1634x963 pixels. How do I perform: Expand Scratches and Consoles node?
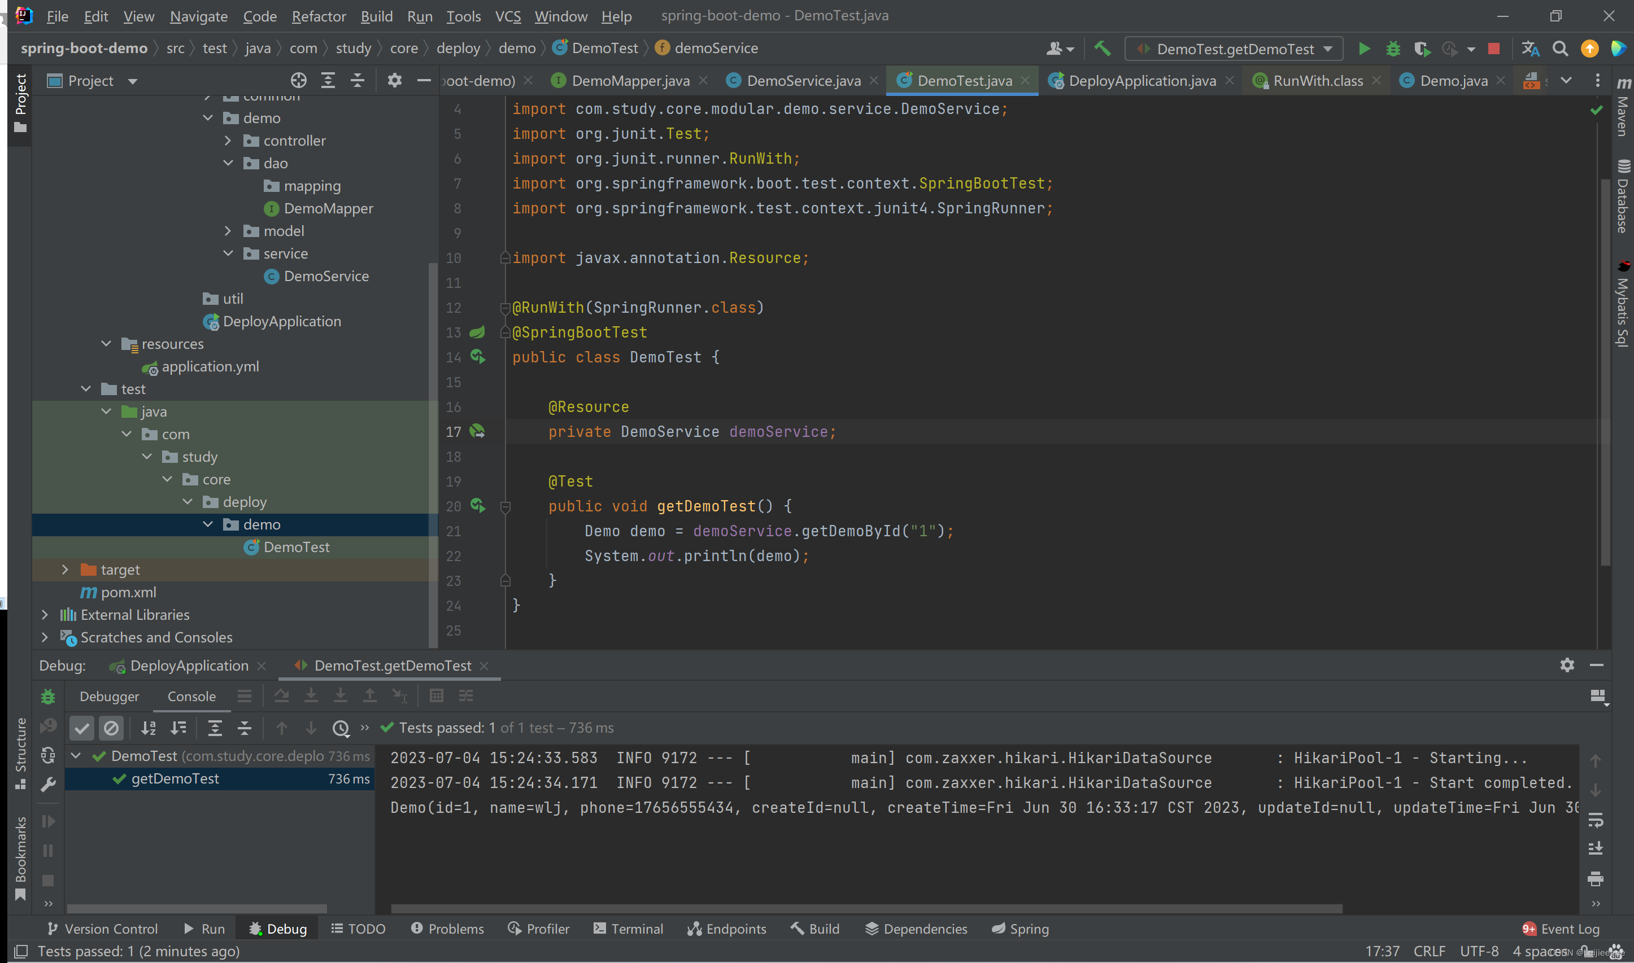click(x=45, y=637)
